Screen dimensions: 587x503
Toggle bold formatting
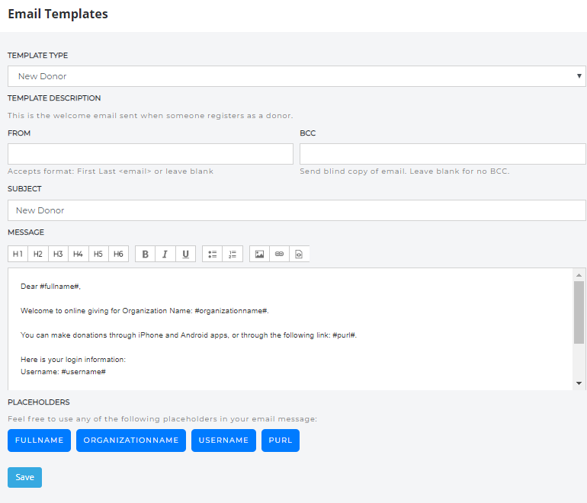click(x=146, y=254)
